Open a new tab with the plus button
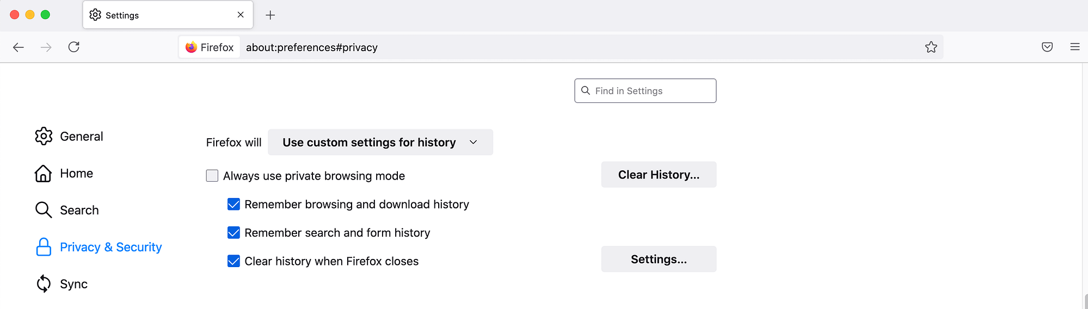 coord(270,15)
